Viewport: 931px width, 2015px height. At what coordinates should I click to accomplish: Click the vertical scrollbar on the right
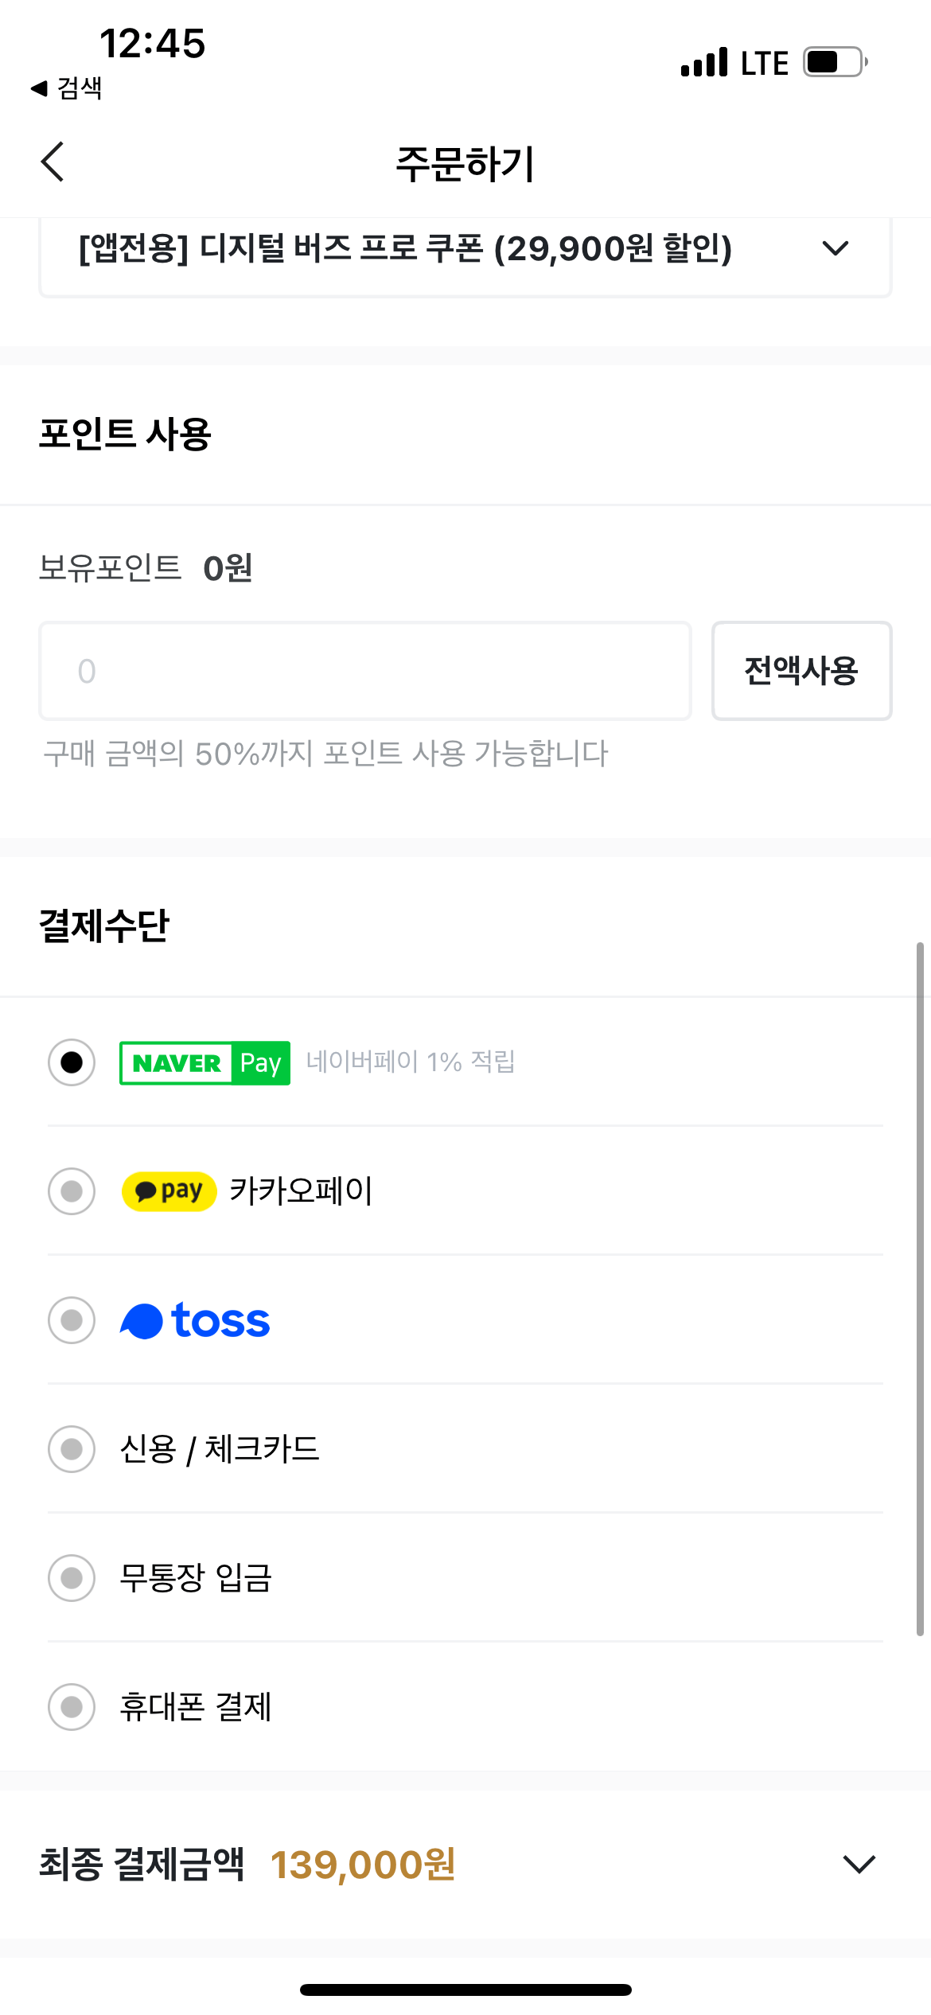click(x=920, y=1289)
